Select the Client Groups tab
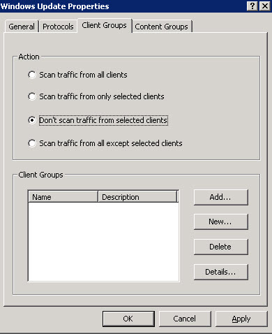This screenshot has width=272, height=334. tap(105, 25)
